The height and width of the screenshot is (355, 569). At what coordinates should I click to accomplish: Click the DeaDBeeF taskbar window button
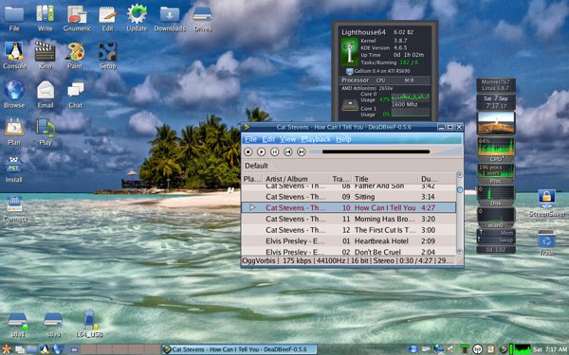coord(239,349)
